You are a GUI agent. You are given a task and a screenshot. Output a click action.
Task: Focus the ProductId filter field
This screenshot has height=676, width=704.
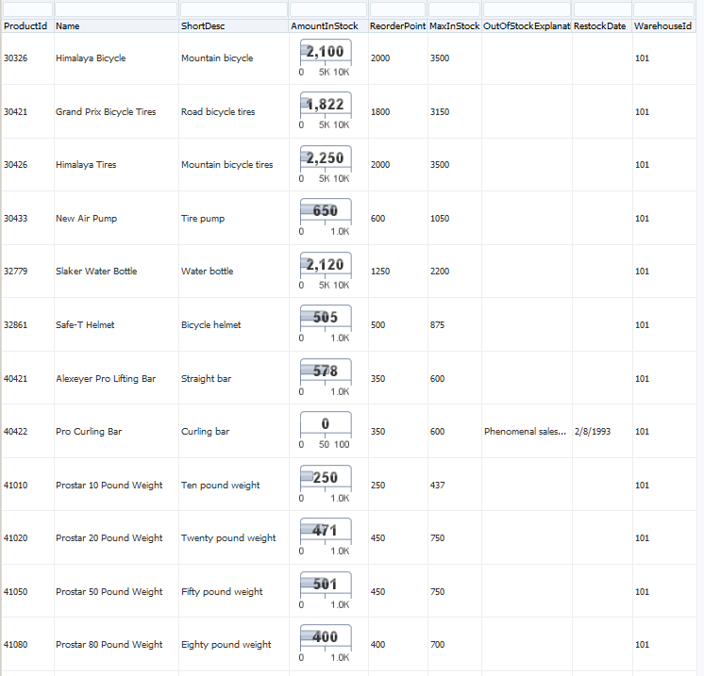(27, 9)
